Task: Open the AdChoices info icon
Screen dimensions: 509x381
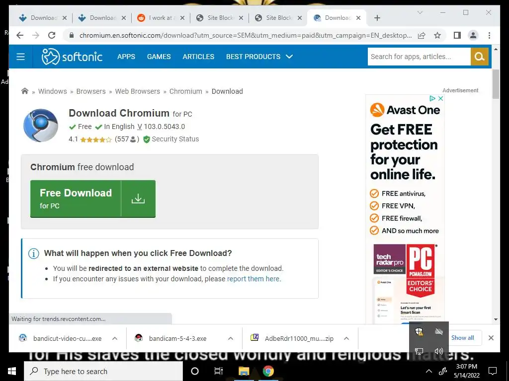Action: click(x=432, y=99)
